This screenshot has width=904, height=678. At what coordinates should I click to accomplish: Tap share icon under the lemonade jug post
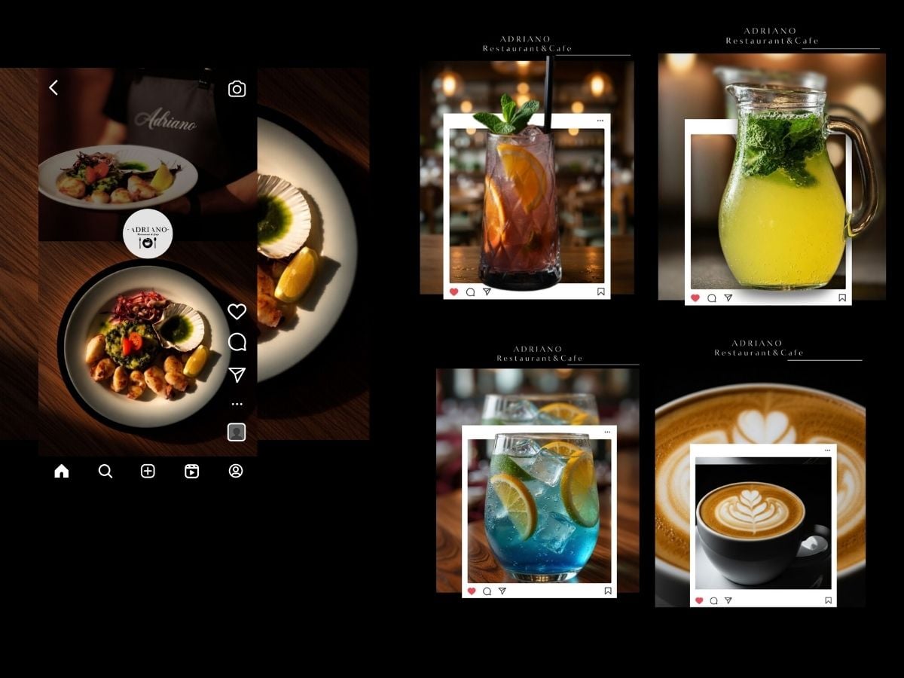[x=728, y=298]
